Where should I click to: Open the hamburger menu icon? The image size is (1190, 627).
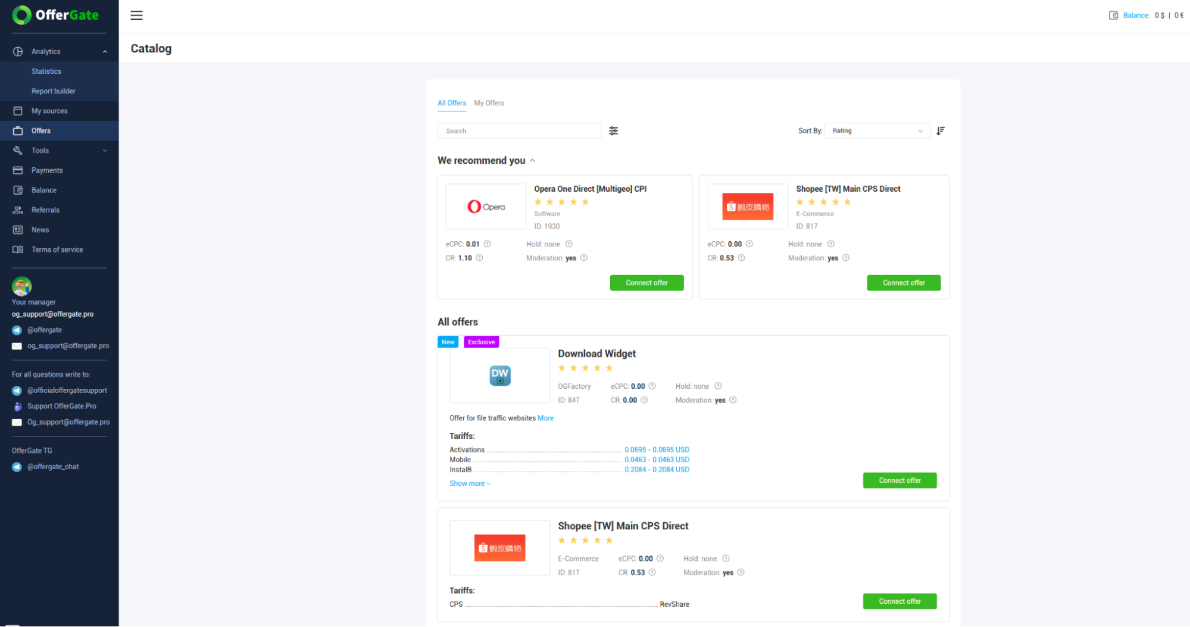(x=136, y=15)
